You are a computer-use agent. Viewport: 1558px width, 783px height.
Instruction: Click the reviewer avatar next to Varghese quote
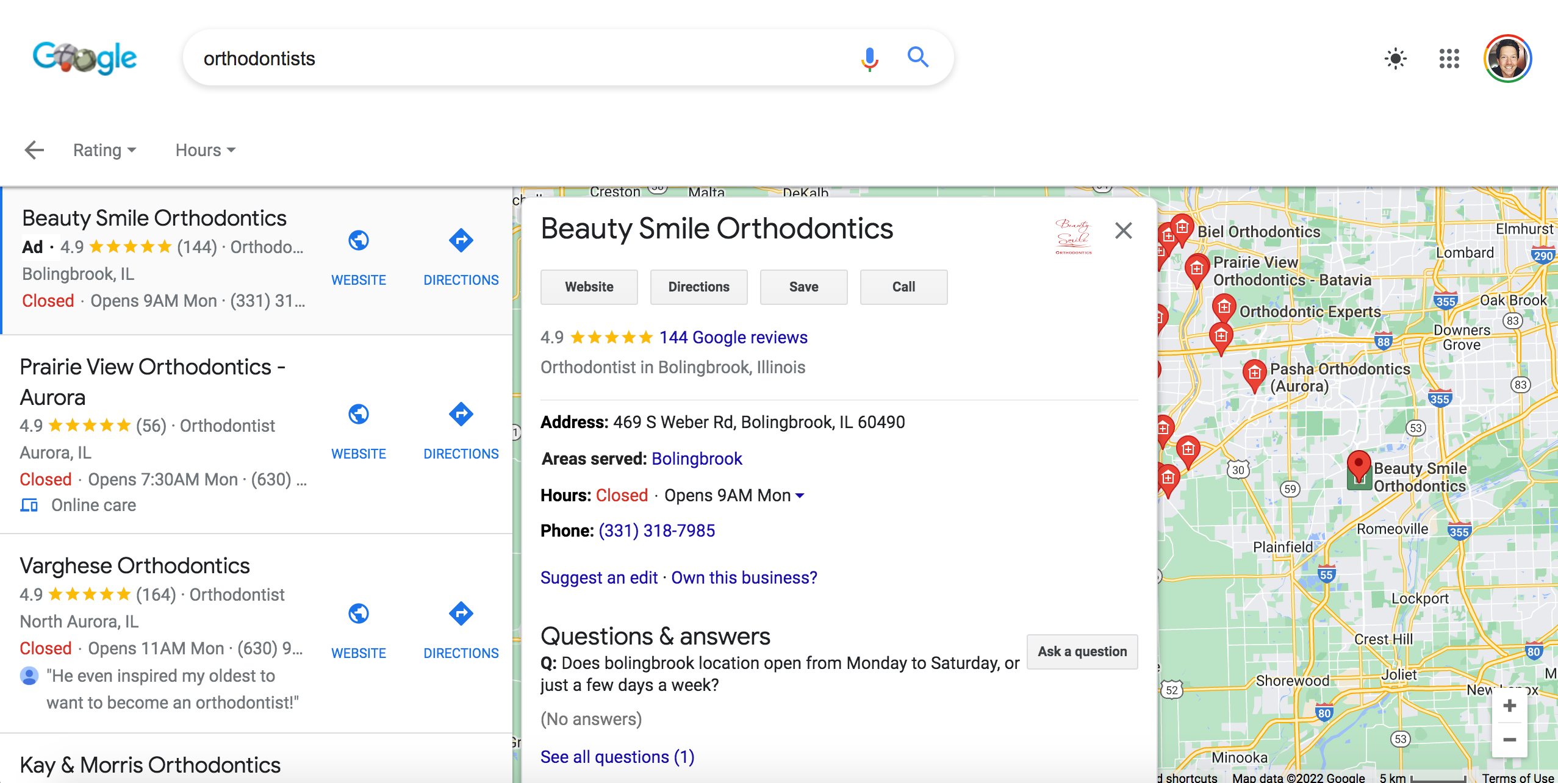click(x=29, y=676)
